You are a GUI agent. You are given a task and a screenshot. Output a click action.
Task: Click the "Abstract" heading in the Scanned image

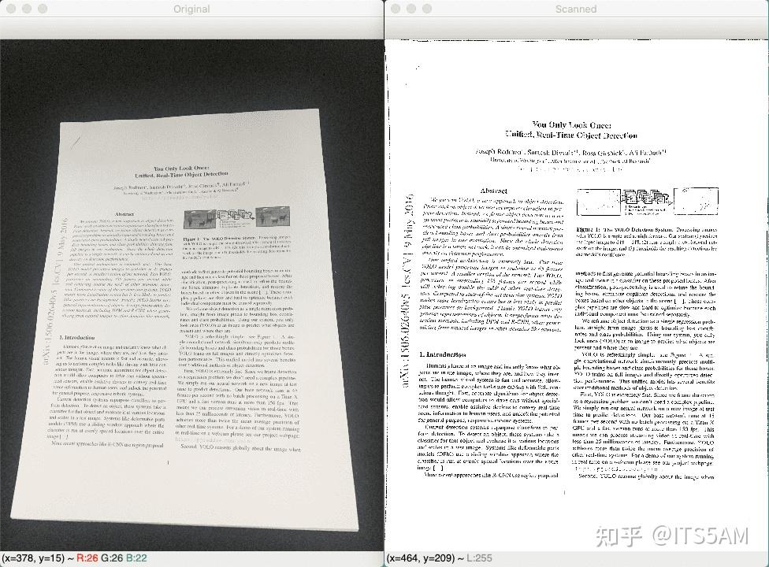(494, 191)
